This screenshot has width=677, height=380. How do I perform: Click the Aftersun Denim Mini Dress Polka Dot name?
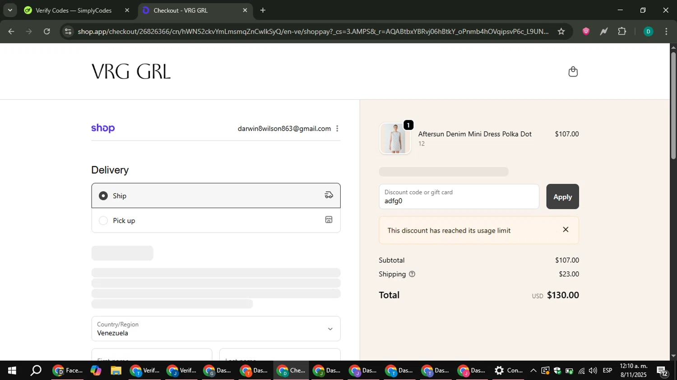coord(475,134)
